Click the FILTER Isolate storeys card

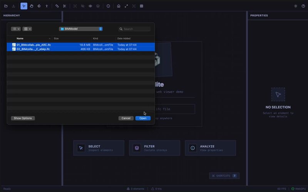tap(155, 148)
